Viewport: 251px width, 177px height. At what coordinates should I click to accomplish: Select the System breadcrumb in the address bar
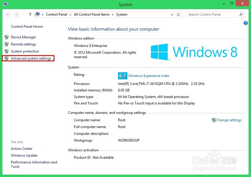point(122,14)
